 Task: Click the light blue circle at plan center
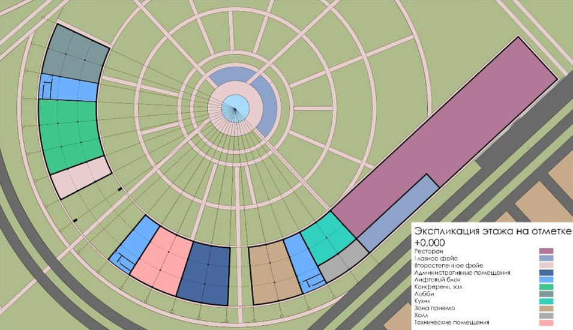[x=235, y=107]
